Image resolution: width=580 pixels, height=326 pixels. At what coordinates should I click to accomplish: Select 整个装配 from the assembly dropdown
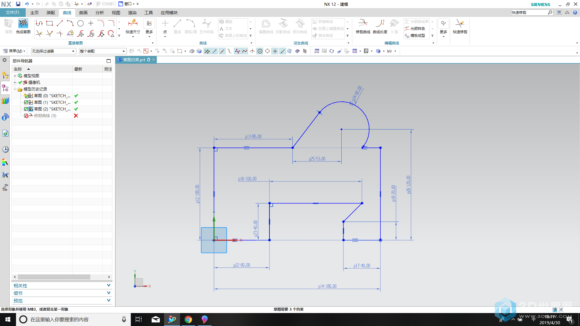102,50
